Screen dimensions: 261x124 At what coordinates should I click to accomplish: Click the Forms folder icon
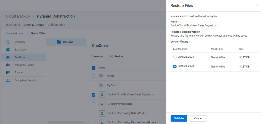click(x=101, y=76)
